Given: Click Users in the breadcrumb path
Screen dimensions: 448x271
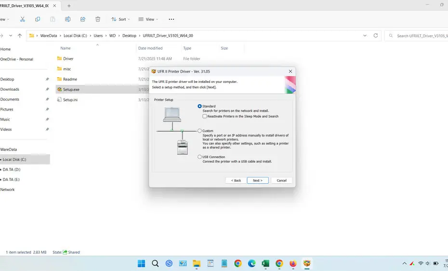Looking at the screenshot, I should (x=98, y=36).
